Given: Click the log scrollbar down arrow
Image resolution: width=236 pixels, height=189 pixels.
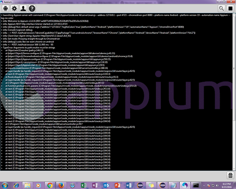Looking at the screenshot, I should click(234, 169).
